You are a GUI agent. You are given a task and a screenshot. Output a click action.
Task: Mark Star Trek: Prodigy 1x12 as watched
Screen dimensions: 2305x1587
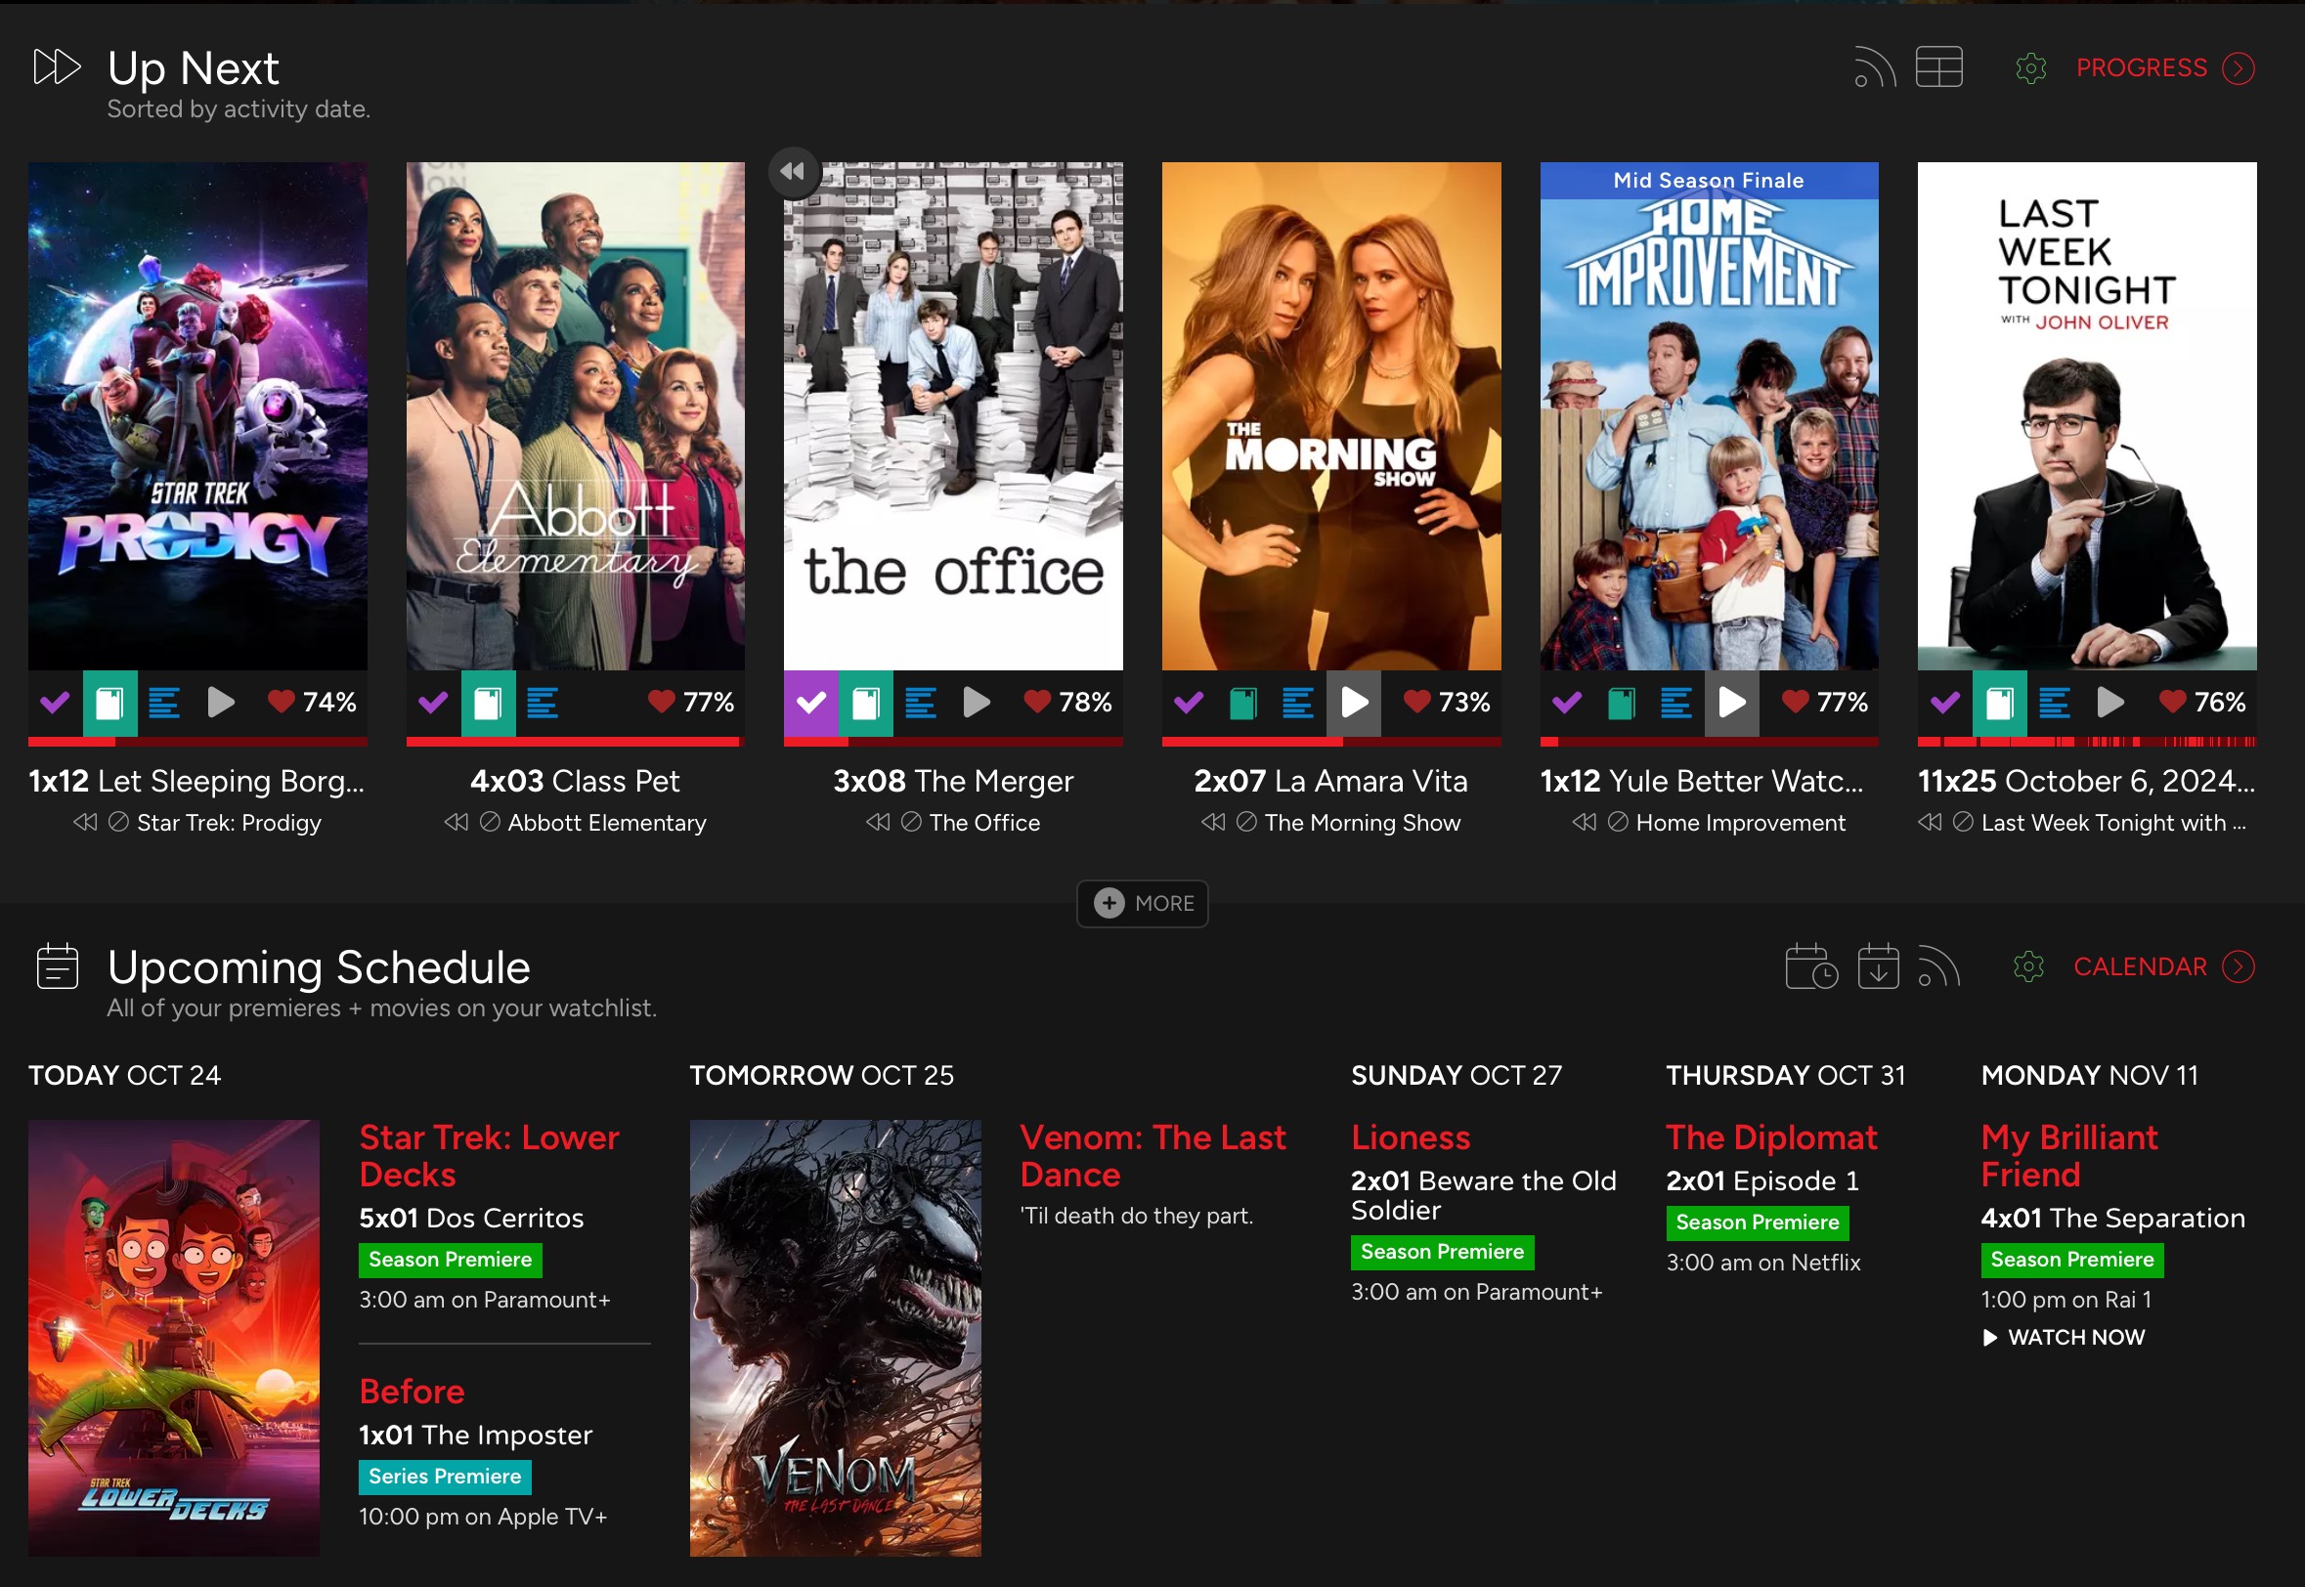tap(55, 703)
